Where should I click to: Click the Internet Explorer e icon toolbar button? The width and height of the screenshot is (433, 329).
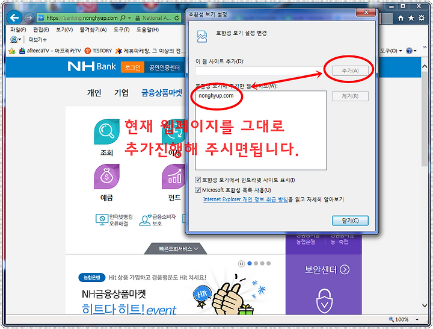click(x=14, y=40)
